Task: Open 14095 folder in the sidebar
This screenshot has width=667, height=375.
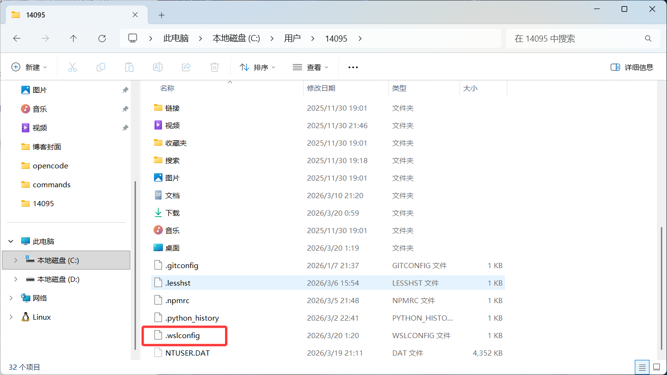Action: tap(43, 203)
